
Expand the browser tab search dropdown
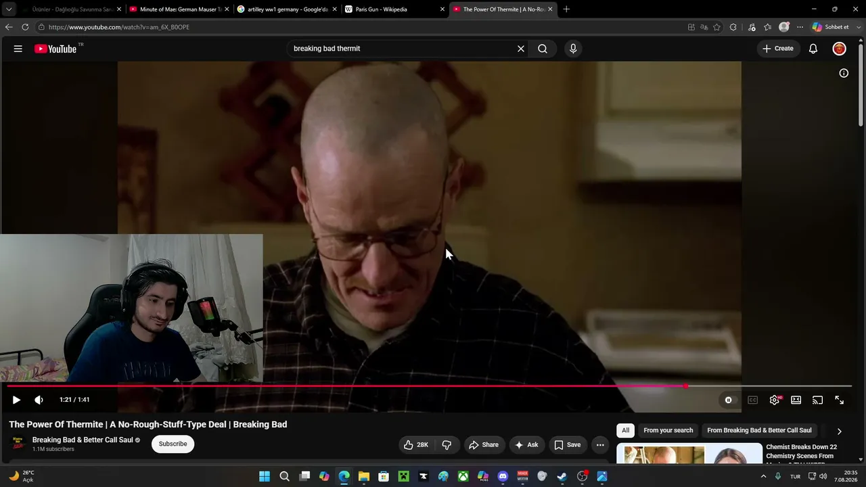9,9
